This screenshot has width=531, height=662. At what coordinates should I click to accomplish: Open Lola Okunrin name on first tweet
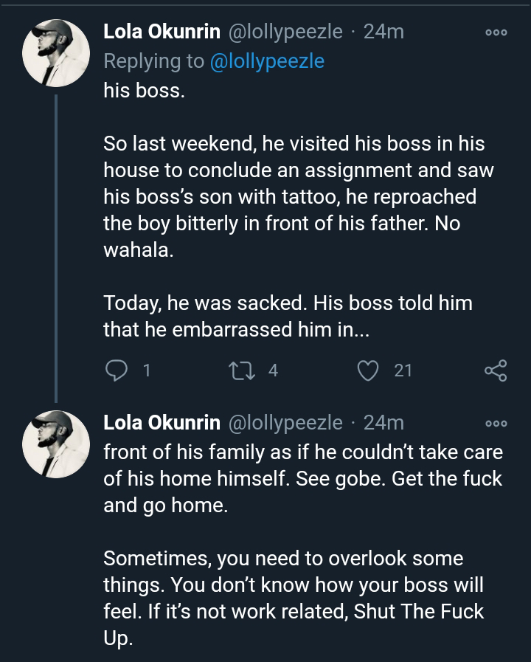162,32
